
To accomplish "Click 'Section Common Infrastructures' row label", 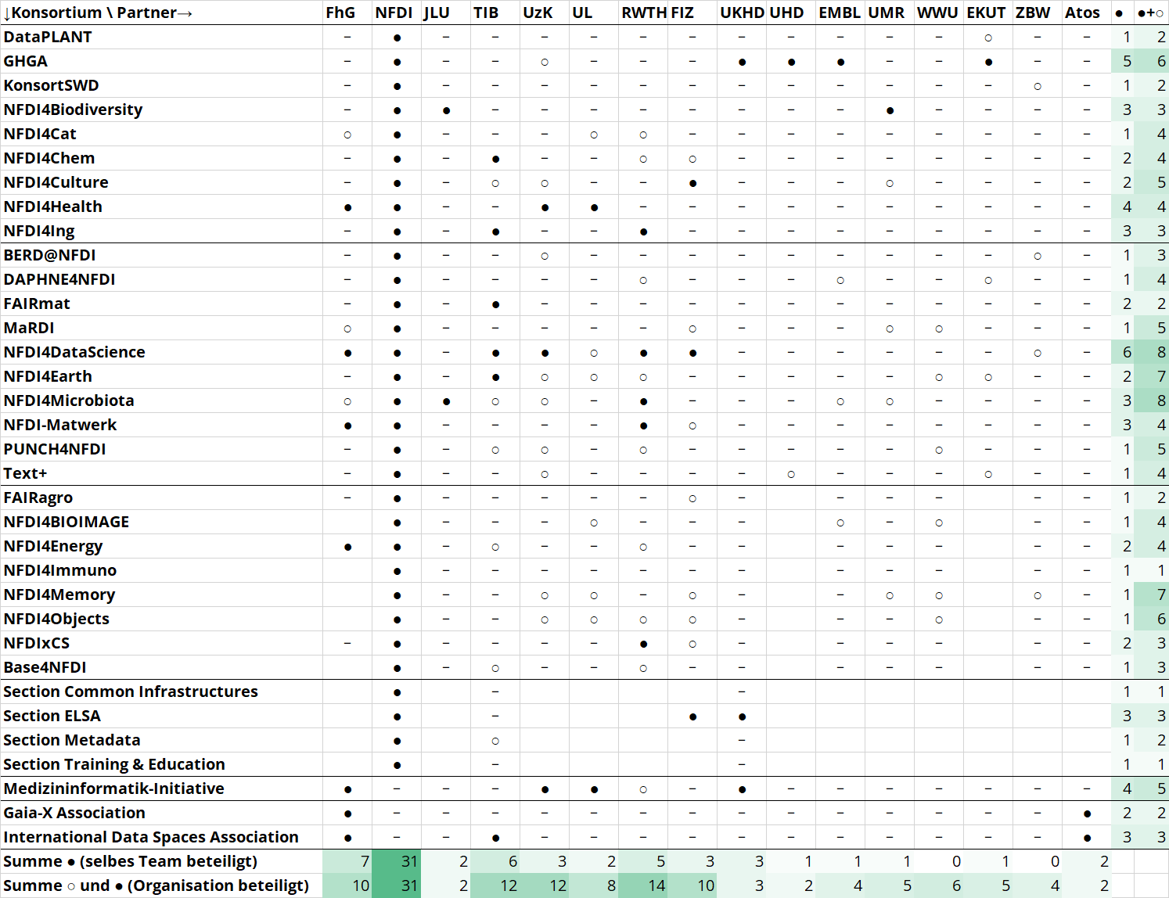I will (131, 691).
